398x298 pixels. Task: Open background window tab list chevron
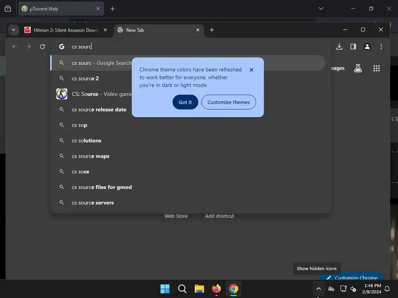click(x=321, y=9)
